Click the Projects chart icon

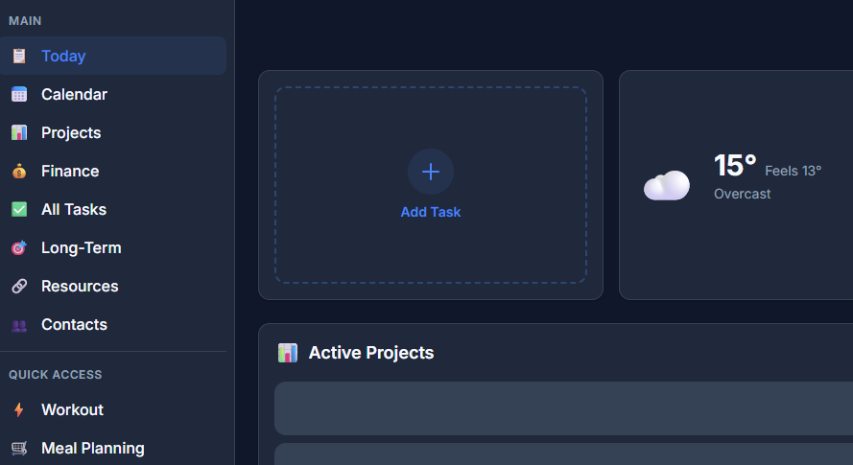click(x=19, y=132)
